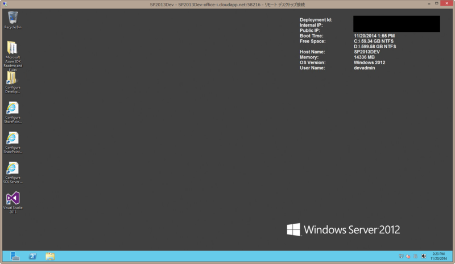This screenshot has width=455, height=264.
Task: Select the Configure SharePoint shortcut just above Configure SQL Server
Action: (13, 143)
